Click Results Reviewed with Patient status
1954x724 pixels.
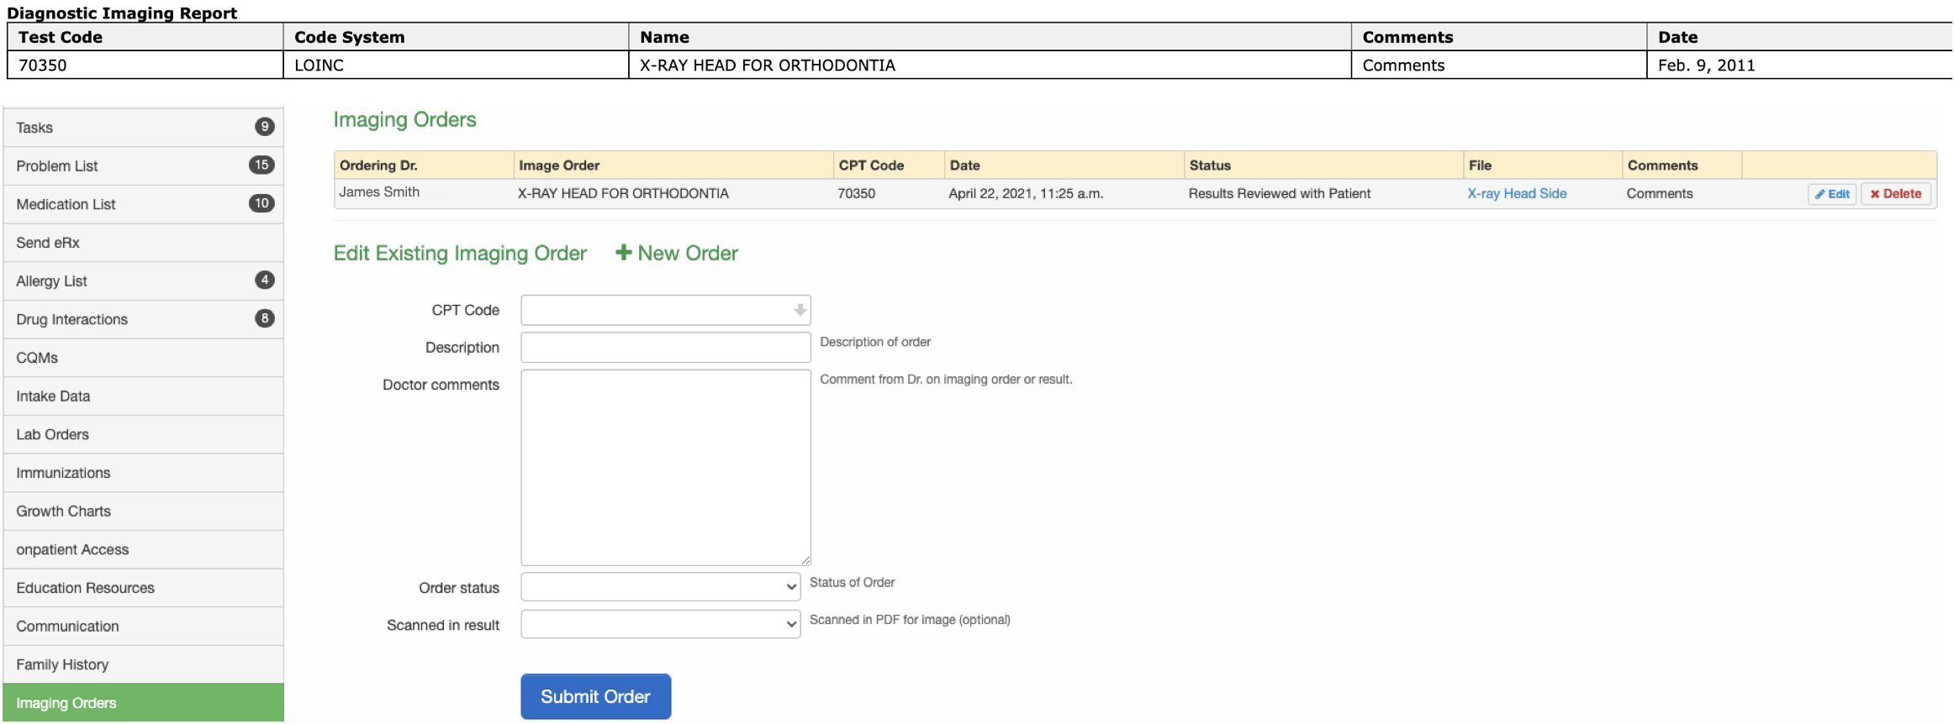(1279, 193)
